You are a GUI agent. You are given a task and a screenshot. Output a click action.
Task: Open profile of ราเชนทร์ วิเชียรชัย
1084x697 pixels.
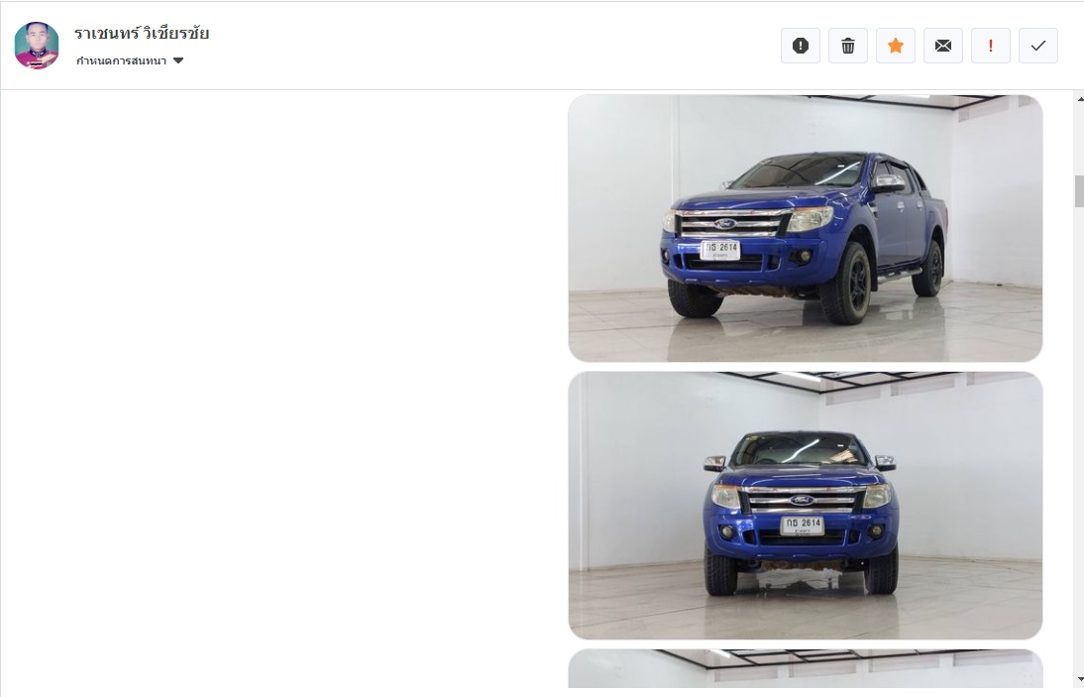[x=142, y=33]
